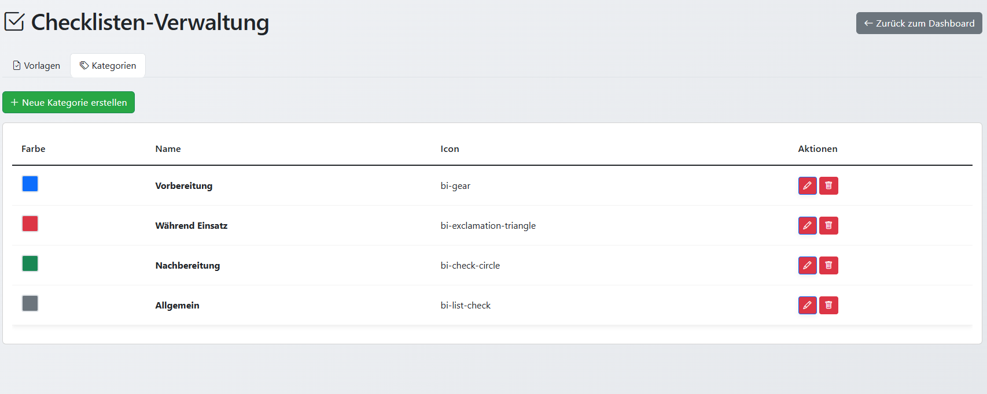Click the bi-gear icon text
This screenshot has width=987, height=394.
(455, 186)
